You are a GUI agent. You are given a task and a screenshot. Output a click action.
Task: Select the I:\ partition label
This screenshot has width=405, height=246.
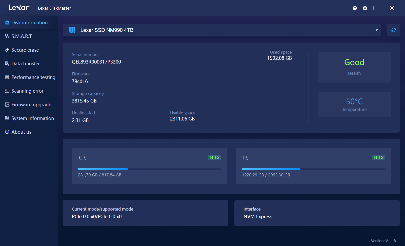(x=246, y=158)
